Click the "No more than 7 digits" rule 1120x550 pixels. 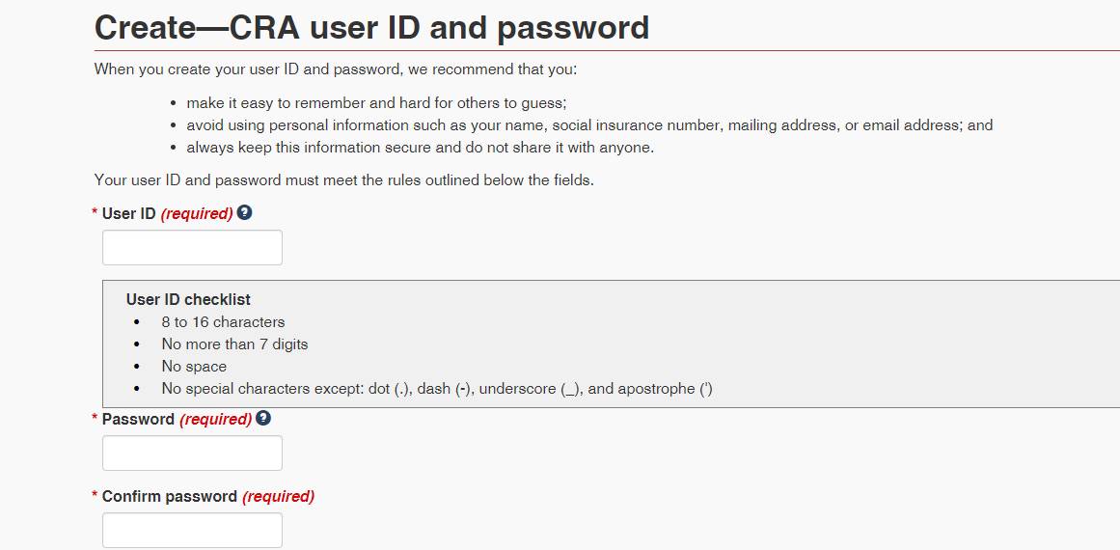pyautogui.click(x=234, y=344)
